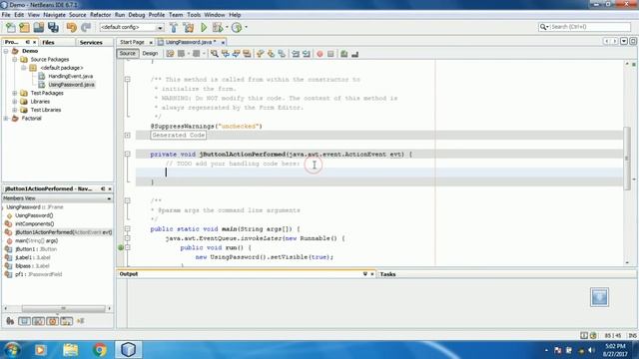The height and width of the screenshot is (359, 639).
Task: Click the Shift Line Right icon
Action: [x=307, y=54]
